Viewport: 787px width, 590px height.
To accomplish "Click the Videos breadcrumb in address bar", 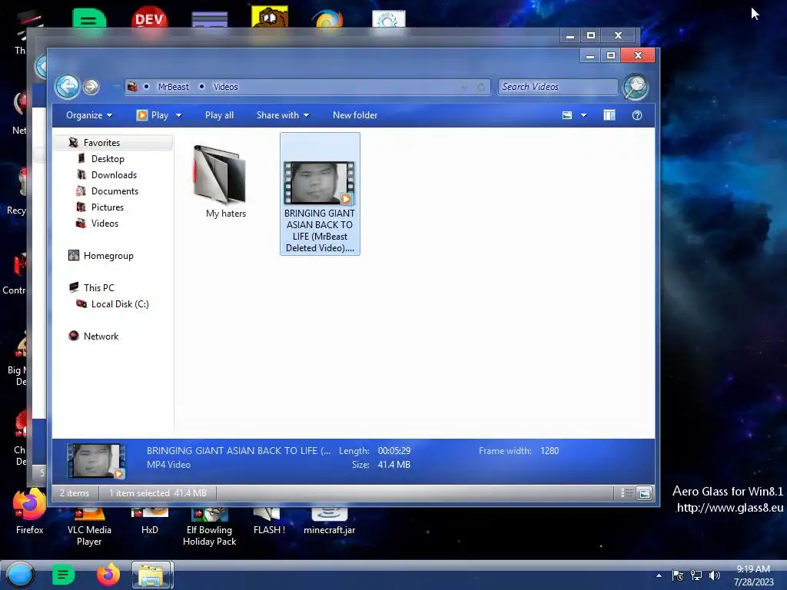I will click(x=225, y=87).
